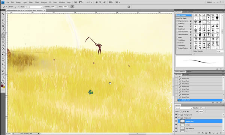Select the Lasso tool
The height and width of the screenshot is (135, 225).
coord(3,20)
